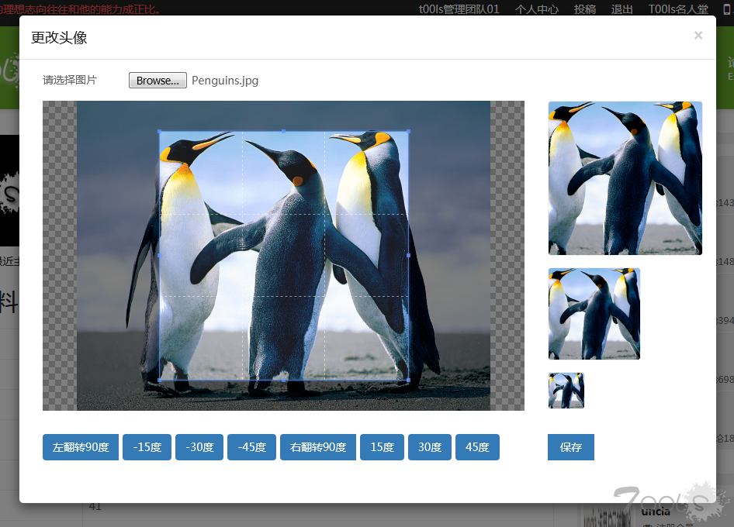Click the t00ls管理团队01 username link
734x527 pixels.
click(x=459, y=9)
